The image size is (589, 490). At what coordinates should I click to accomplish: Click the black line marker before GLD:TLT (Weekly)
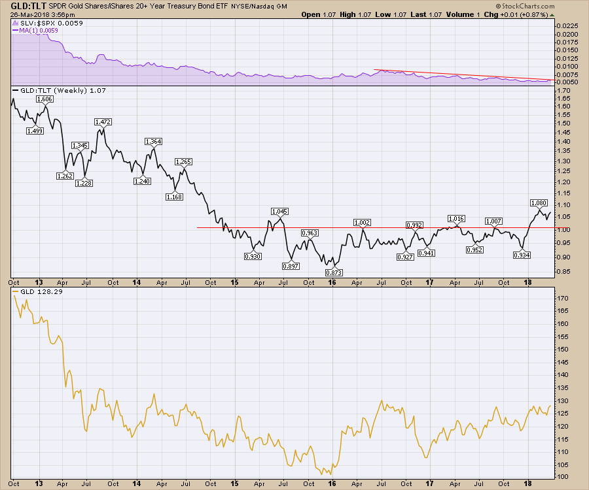pyautogui.click(x=16, y=90)
